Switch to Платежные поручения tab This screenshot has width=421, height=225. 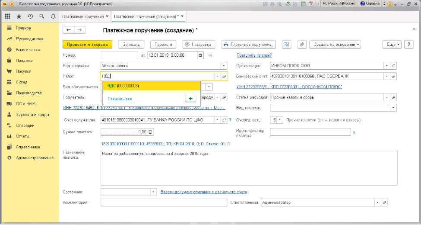coord(83,16)
